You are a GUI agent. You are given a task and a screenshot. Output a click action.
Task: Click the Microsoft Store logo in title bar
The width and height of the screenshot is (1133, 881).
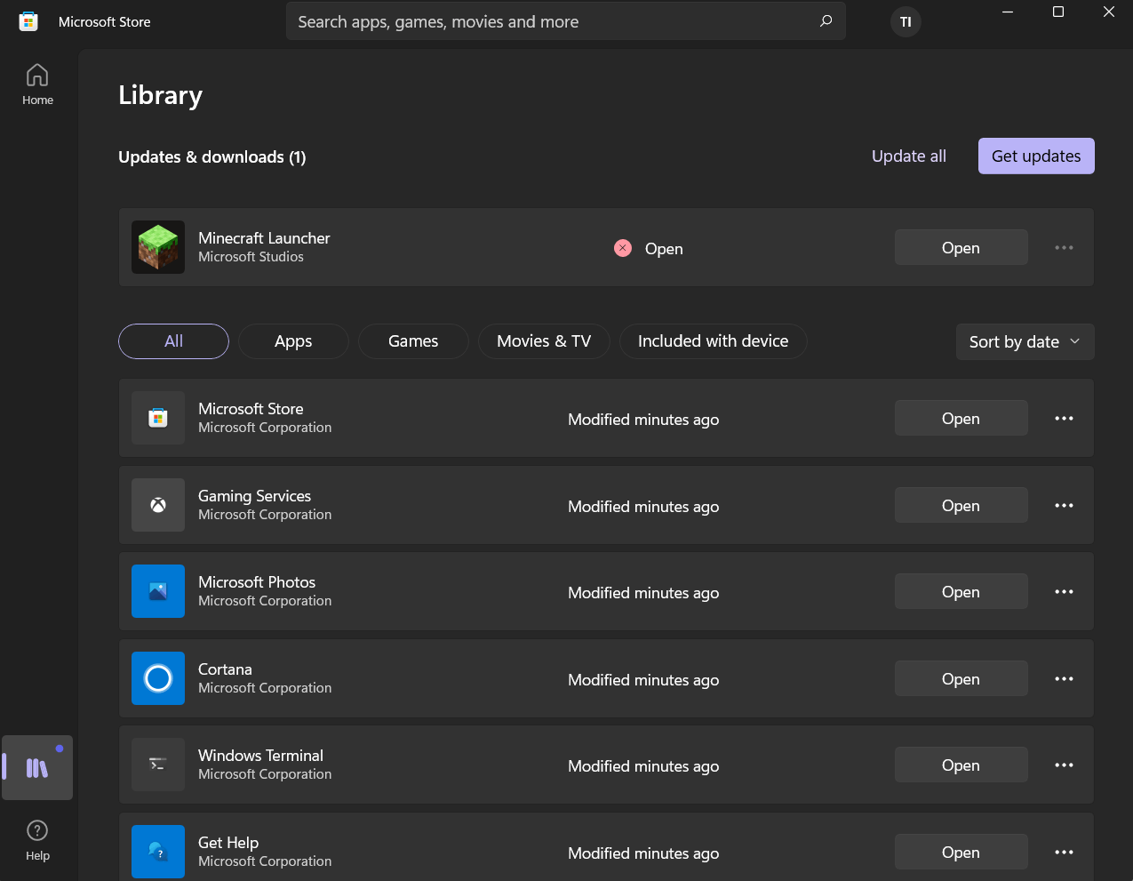tap(28, 21)
